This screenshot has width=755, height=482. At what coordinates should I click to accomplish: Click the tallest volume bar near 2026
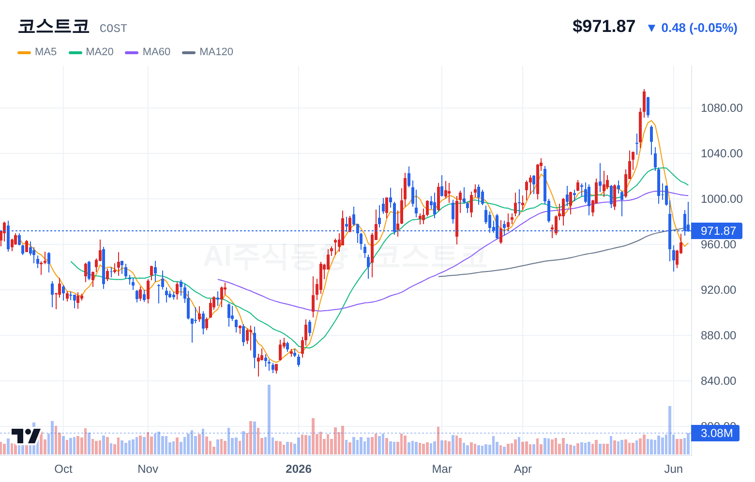click(x=269, y=420)
